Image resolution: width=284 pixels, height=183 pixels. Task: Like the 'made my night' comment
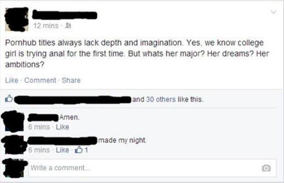click(x=62, y=150)
